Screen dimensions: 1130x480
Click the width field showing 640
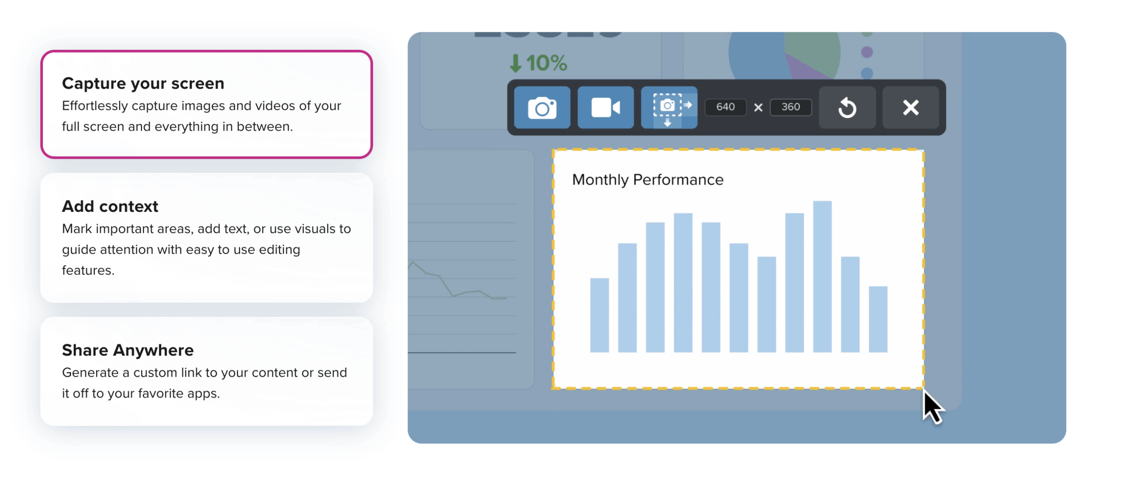[x=725, y=107]
